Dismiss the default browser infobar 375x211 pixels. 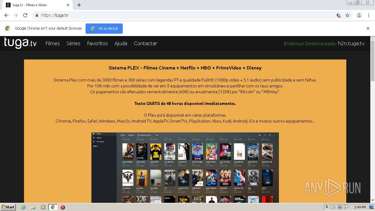(368, 28)
